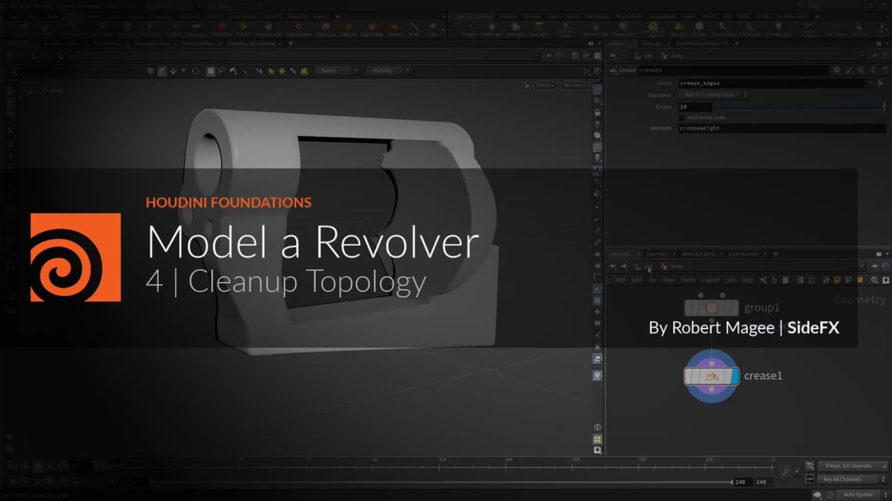
Task: Go back in parameter pane navigation
Action: point(613,56)
